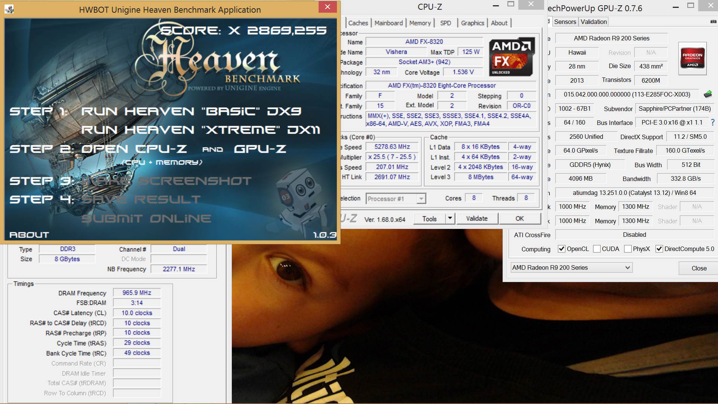Click the OK button in CPU-Z
The width and height of the screenshot is (718, 404).
(520, 218)
